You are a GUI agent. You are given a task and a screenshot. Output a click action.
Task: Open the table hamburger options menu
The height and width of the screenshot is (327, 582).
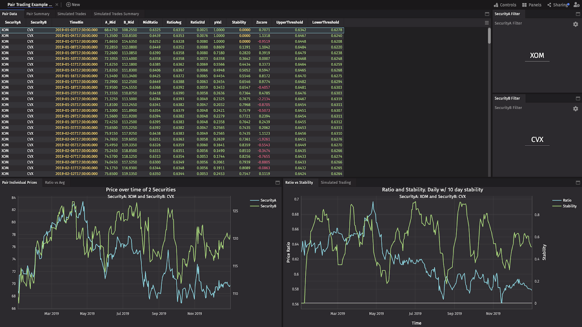tap(487, 23)
